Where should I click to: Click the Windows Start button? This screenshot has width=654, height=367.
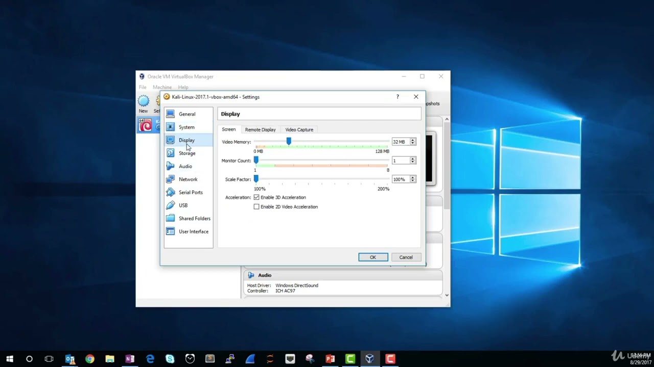pos(10,359)
